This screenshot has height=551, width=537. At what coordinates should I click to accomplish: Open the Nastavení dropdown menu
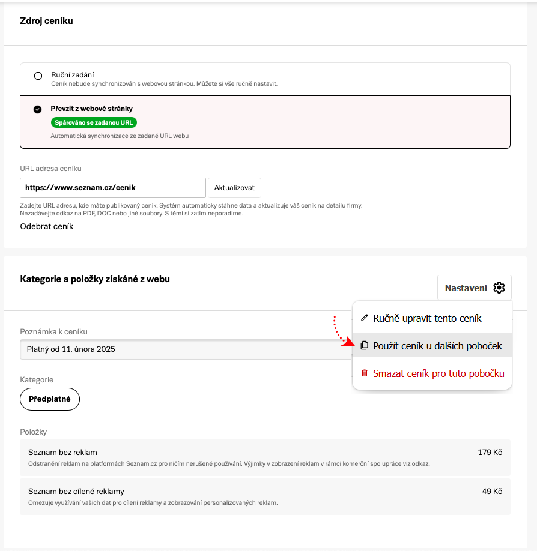474,288
